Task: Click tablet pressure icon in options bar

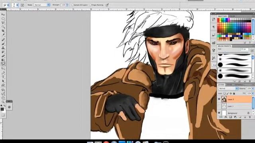Action: pyautogui.click(x=107, y=5)
